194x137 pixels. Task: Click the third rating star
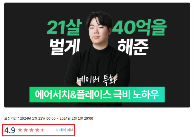(x=31, y=130)
